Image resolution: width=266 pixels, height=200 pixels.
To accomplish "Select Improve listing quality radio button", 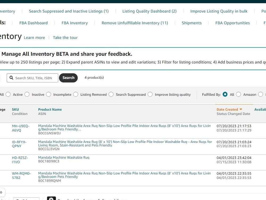I will pyautogui.click(x=150, y=94).
